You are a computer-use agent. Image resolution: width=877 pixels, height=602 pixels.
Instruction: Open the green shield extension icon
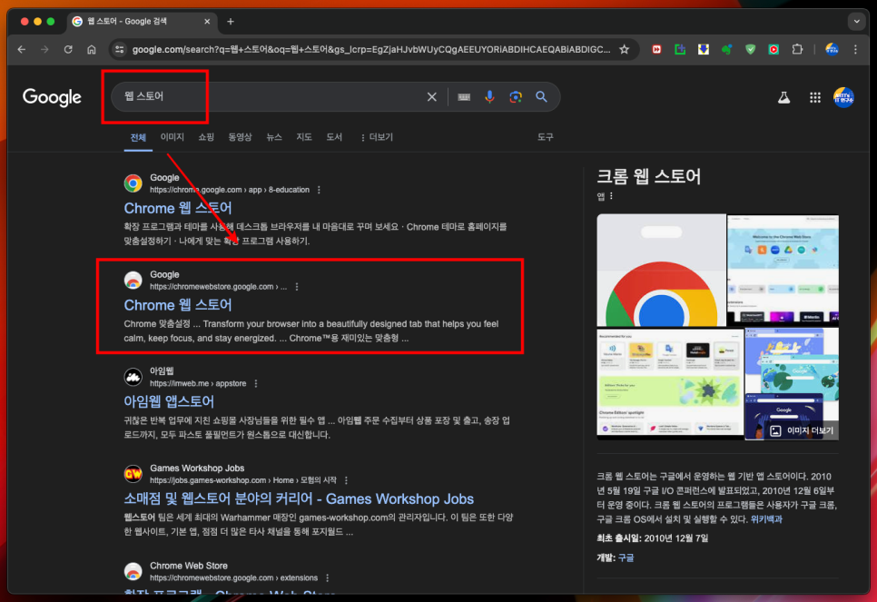[x=751, y=50]
